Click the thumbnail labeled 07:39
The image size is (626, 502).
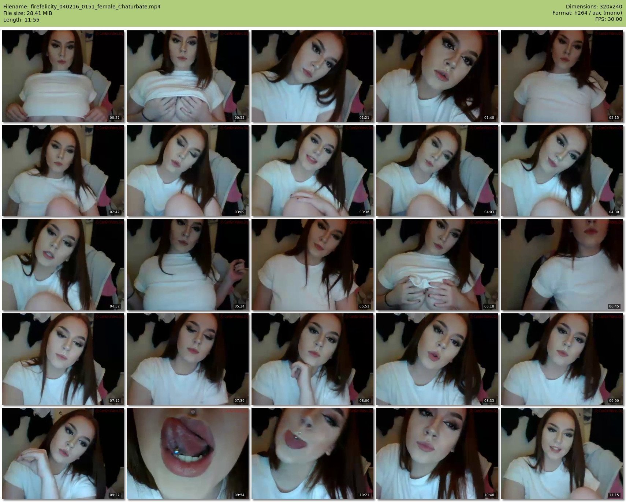click(187, 359)
